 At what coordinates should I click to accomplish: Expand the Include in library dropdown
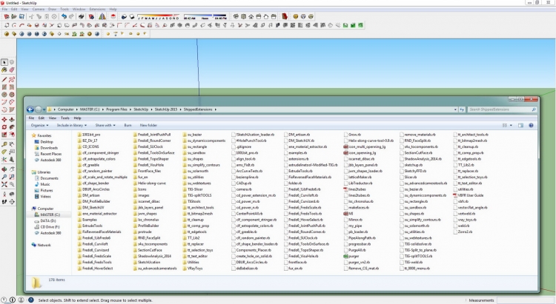[73, 126]
